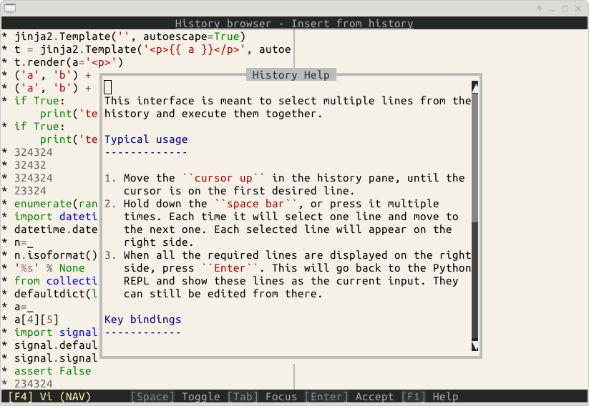Click asterisk marker beside 32432

pyautogui.click(x=4, y=164)
